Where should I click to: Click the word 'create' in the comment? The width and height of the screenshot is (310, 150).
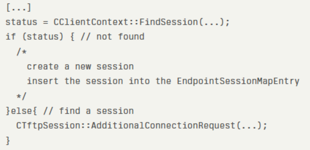(43, 66)
